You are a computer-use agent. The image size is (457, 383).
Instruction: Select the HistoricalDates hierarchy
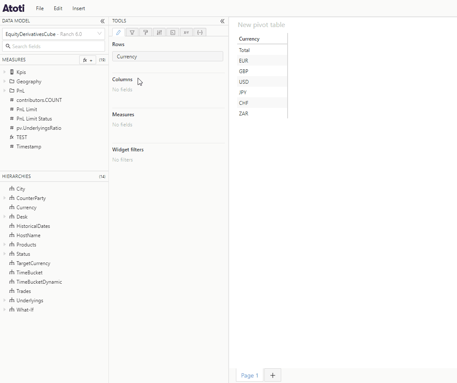(x=33, y=226)
